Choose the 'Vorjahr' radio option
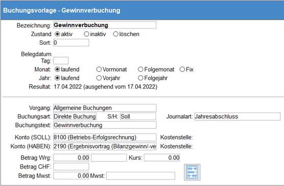Viewport: 284px width, 186px height. [99, 78]
